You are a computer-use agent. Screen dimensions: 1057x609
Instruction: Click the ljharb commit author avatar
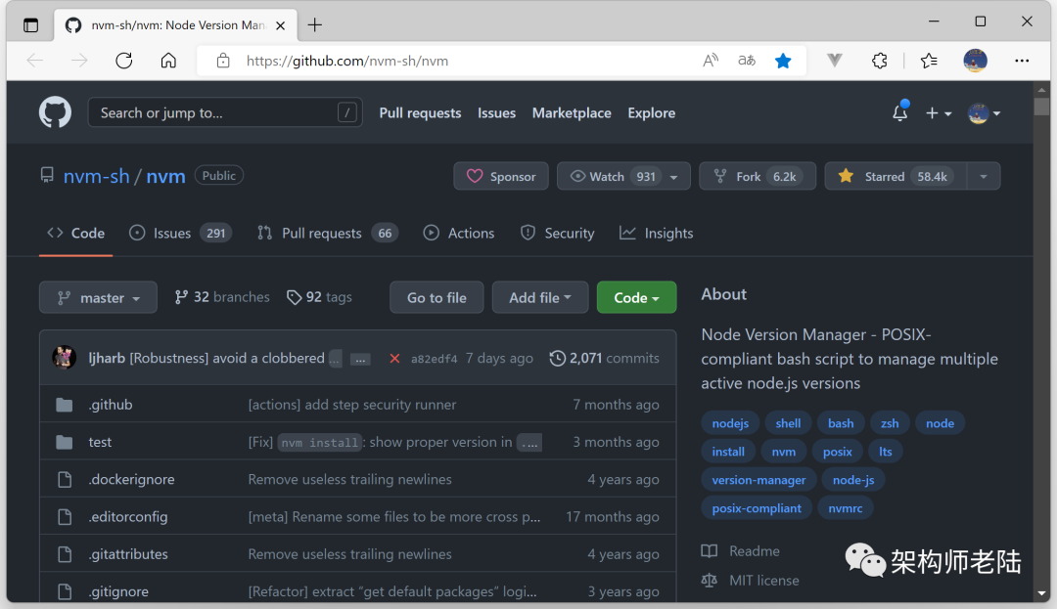tap(64, 358)
